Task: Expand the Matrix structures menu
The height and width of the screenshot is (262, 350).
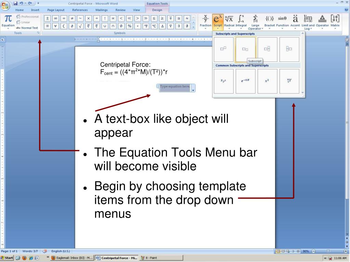Action: pyautogui.click(x=335, y=22)
